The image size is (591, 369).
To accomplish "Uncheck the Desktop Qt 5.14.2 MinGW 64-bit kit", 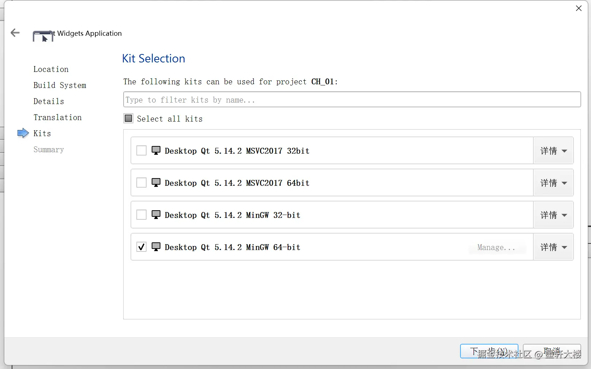I will pyautogui.click(x=141, y=247).
